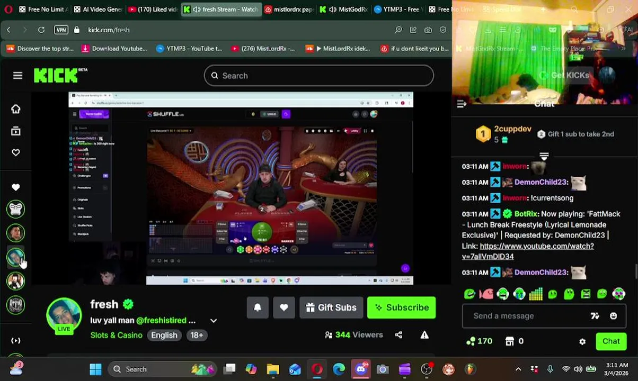The height and width of the screenshot is (381, 638).
Task: Click the kick.com/fresh address bar URL
Action: coord(109,30)
